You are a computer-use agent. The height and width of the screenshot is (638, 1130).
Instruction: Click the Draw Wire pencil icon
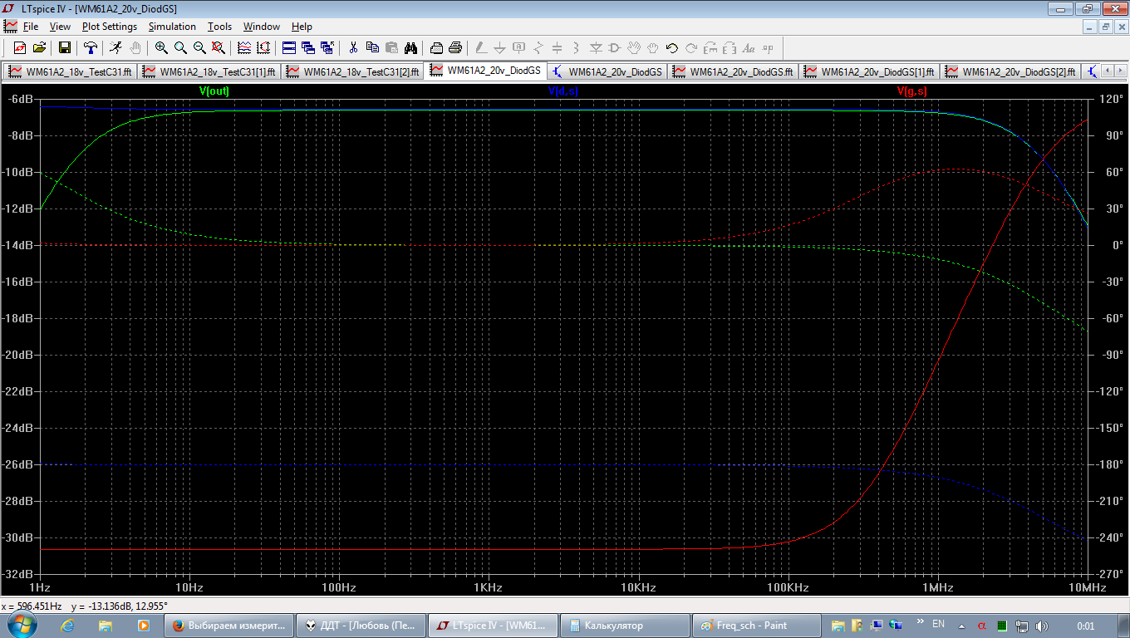click(481, 47)
